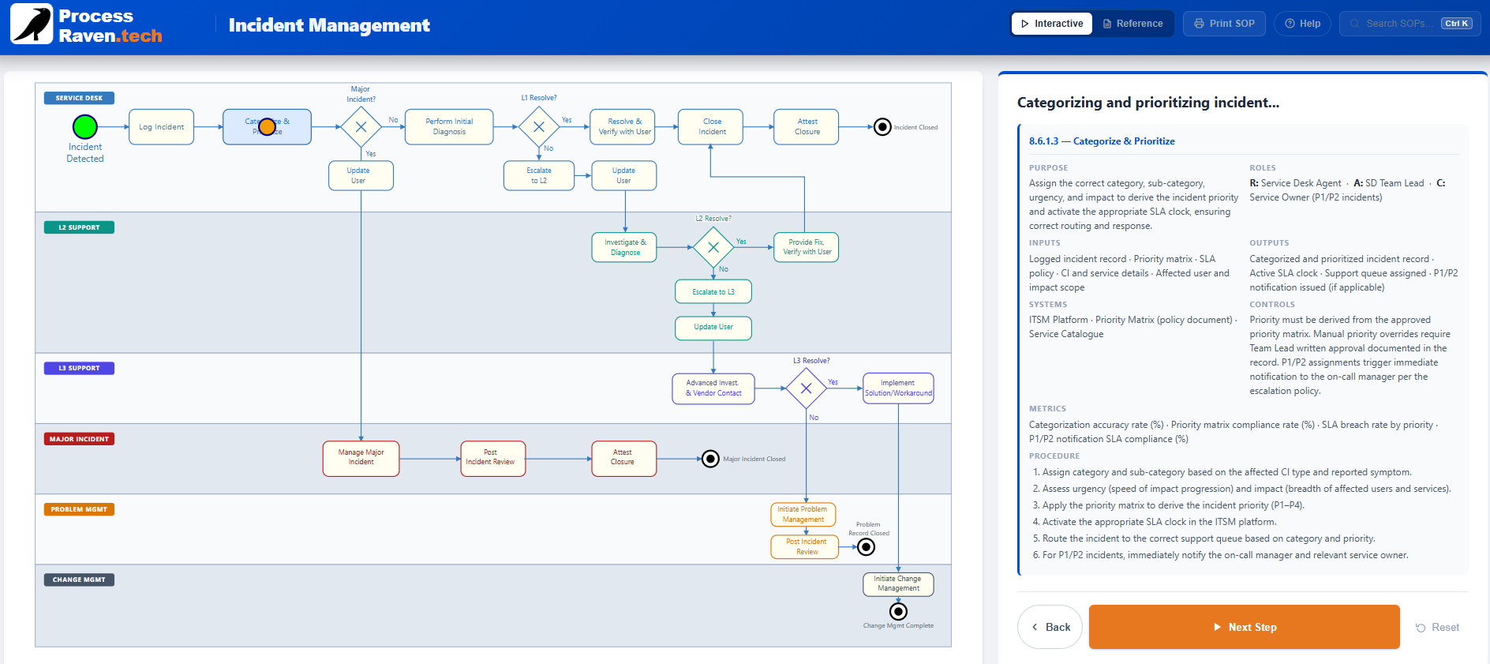Open the Help button
Image resolution: width=1490 pixels, height=664 pixels.
click(x=1303, y=24)
